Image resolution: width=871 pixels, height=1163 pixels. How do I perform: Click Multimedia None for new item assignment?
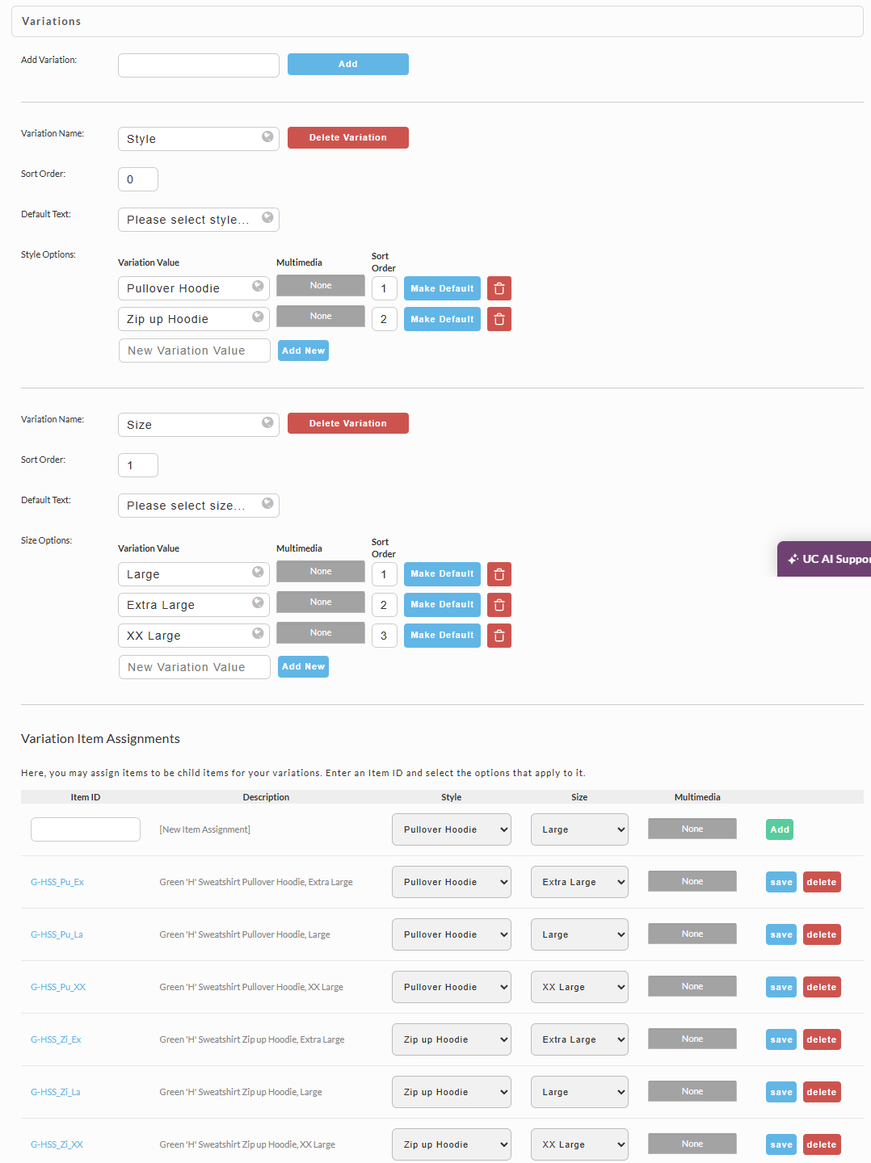coord(692,829)
